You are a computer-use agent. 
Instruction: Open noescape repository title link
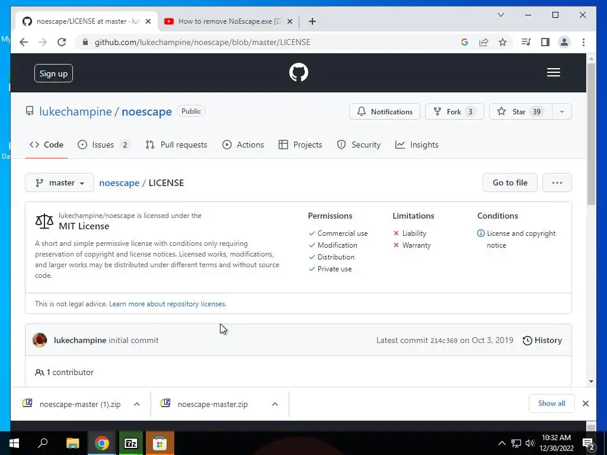click(x=147, y=111)
